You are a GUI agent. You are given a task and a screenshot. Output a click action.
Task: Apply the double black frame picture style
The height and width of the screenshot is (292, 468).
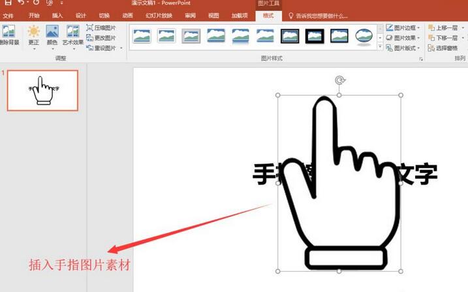[x=290, y=36]
